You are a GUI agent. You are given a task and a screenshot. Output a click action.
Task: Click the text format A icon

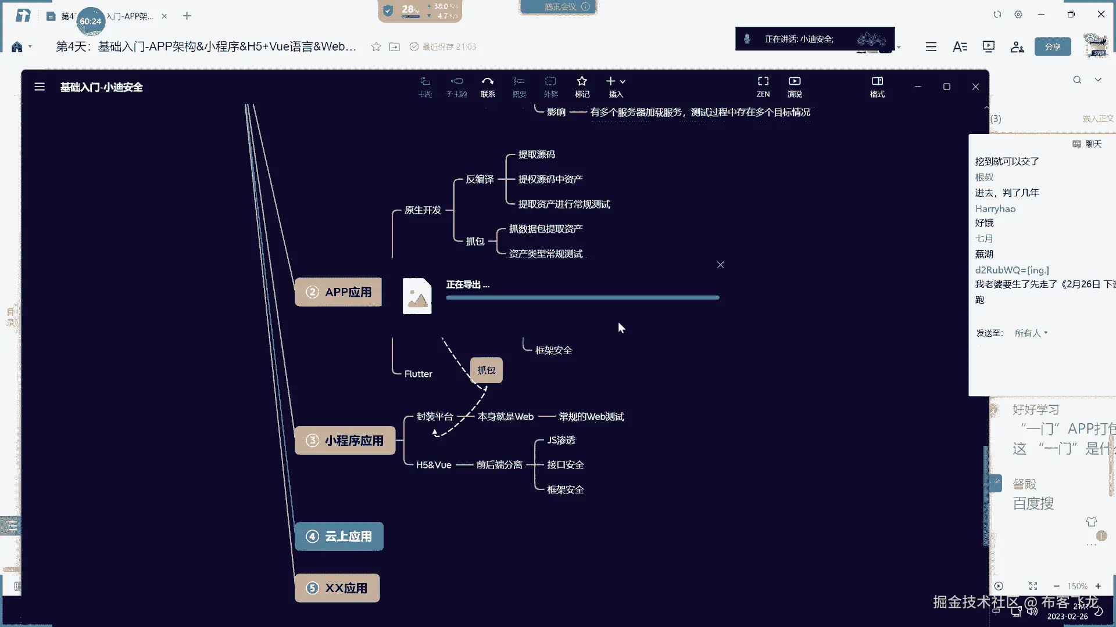click(960, 46)
